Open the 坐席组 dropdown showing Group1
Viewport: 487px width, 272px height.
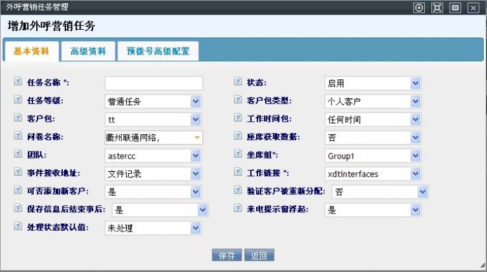[x=415, y=155]
